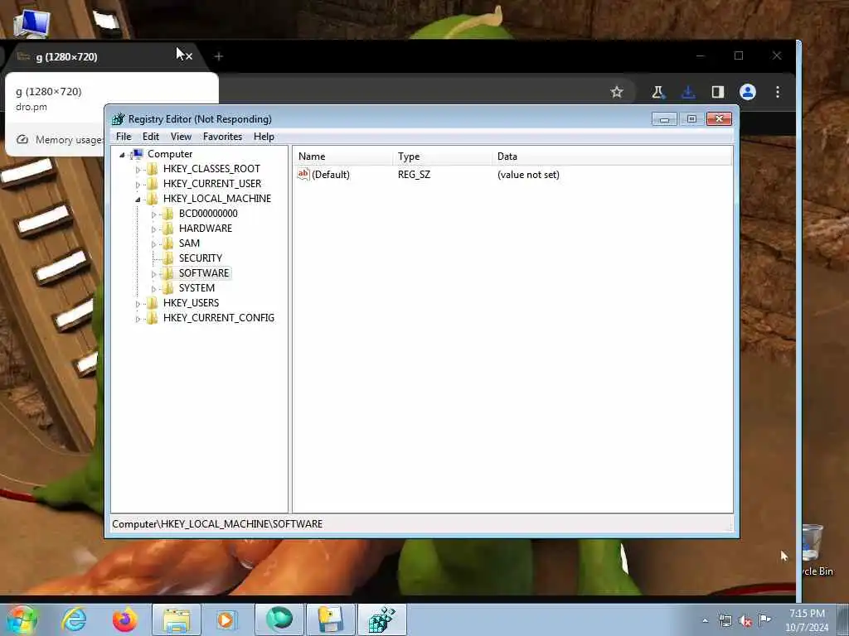Screen dimensions: 849x636
Task: Click the registry path status bar
Action: point(421,524)
